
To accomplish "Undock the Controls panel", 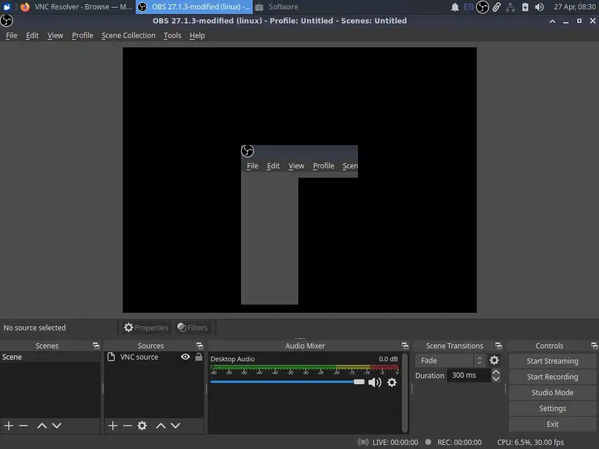I will click(594, 346).
